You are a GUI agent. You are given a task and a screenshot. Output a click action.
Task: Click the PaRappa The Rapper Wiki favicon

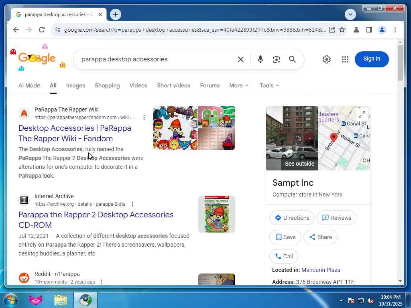24,113
